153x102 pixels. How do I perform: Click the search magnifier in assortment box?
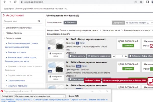point(40,21)
